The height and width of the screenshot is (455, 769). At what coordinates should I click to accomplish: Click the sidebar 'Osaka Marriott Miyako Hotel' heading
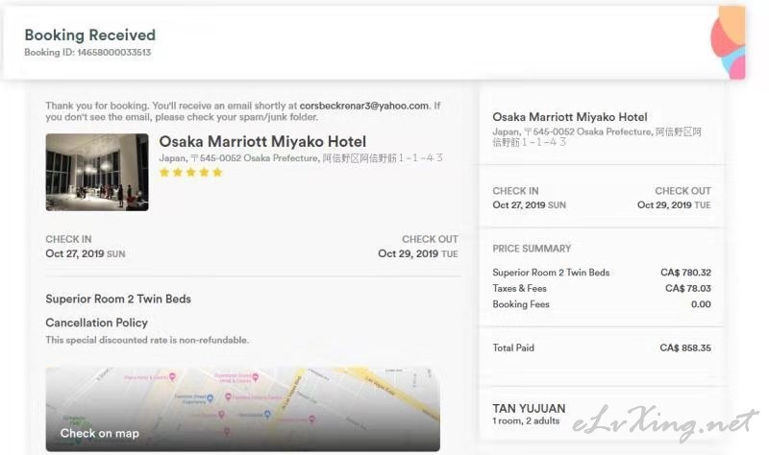click(570, 117)
